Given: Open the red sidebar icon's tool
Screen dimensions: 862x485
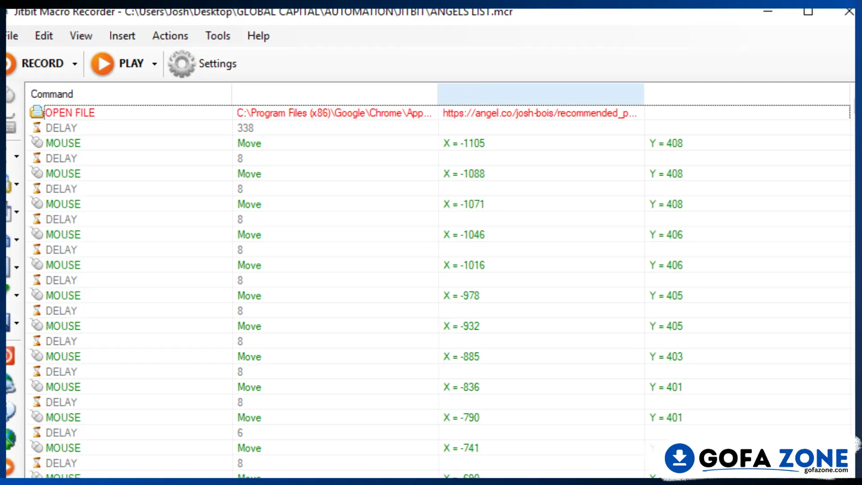Looking at the screenshot, I should pyautogui.click(x=10, y=356).
